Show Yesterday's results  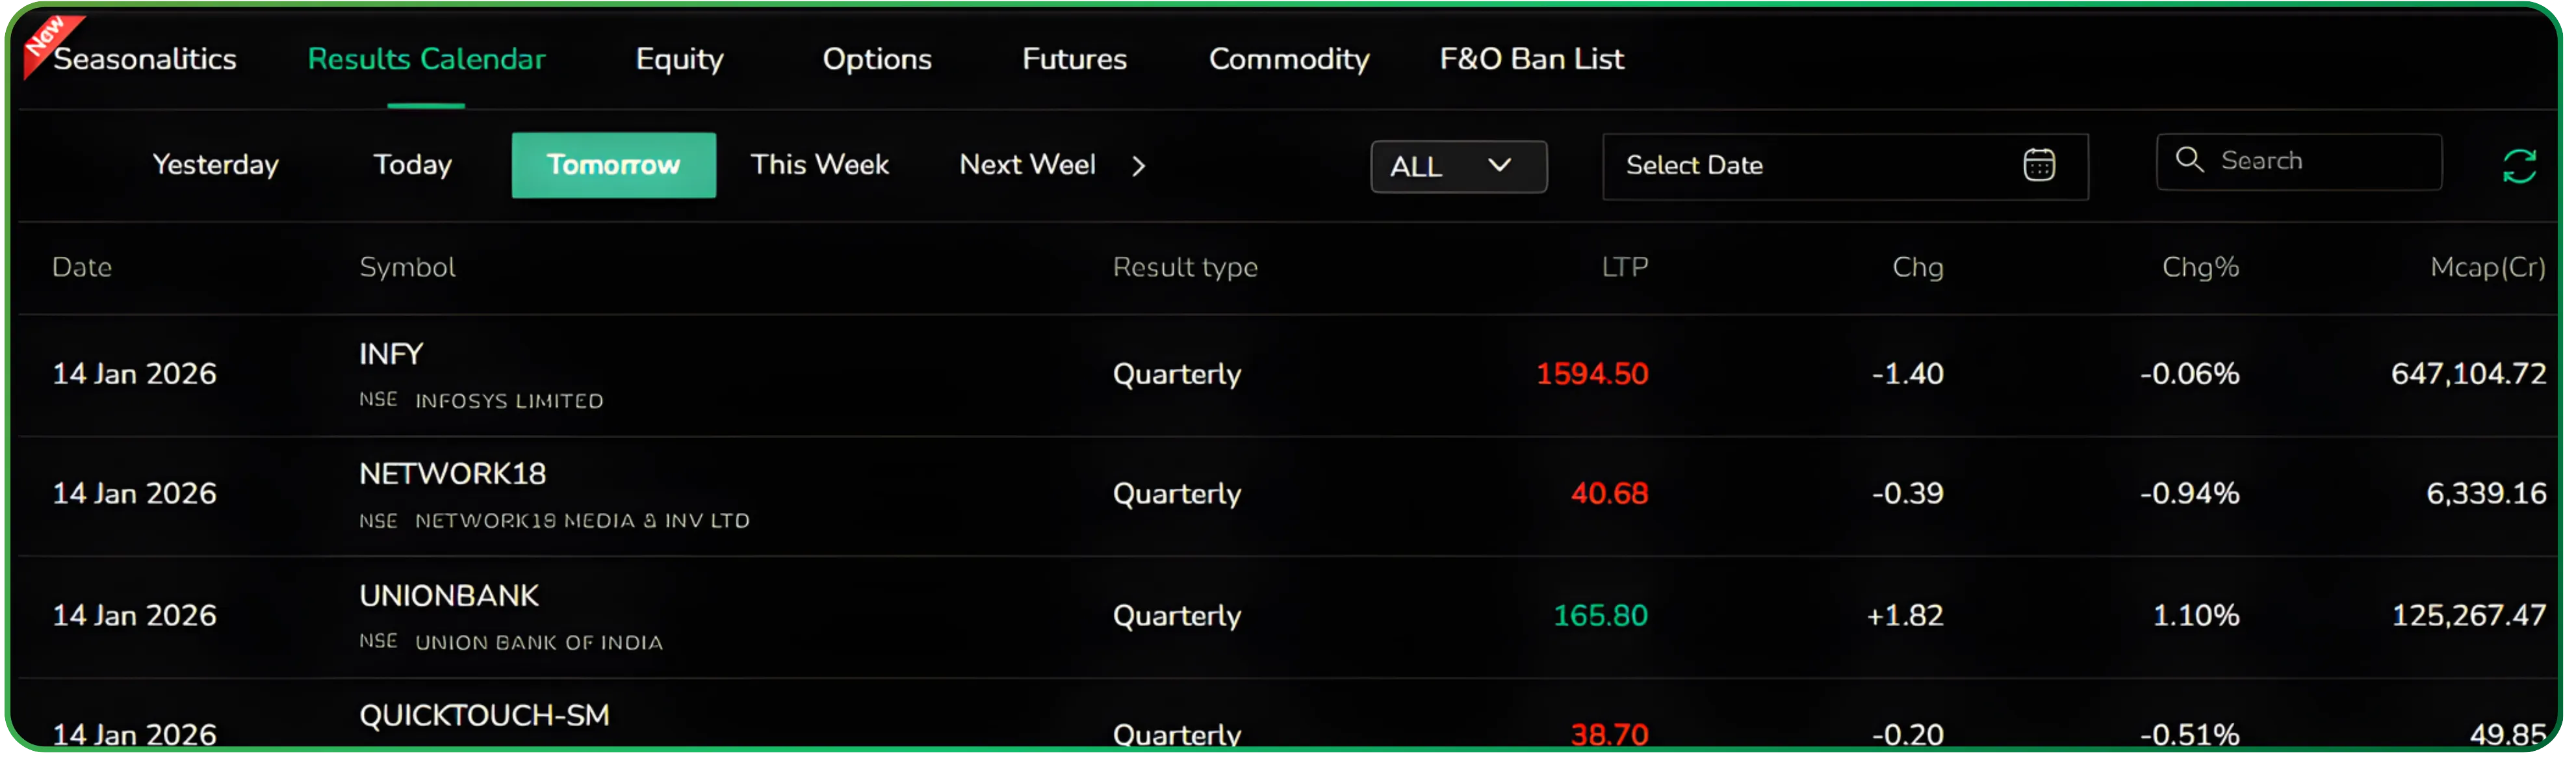[215, 165]
